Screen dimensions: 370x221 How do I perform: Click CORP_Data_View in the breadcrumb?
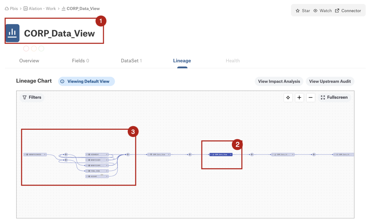coord(83,9)
